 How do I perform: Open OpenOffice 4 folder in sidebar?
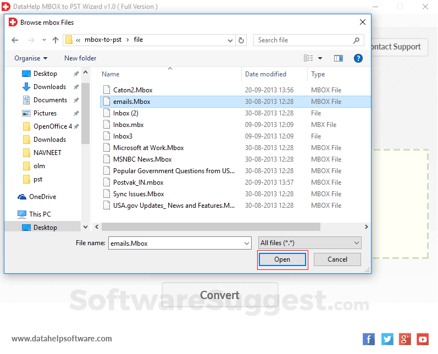[53, 126]
